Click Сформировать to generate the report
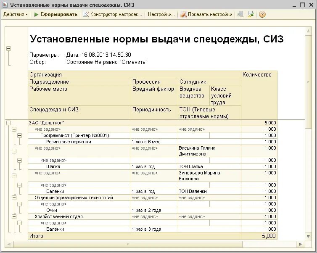 point(56,14)
